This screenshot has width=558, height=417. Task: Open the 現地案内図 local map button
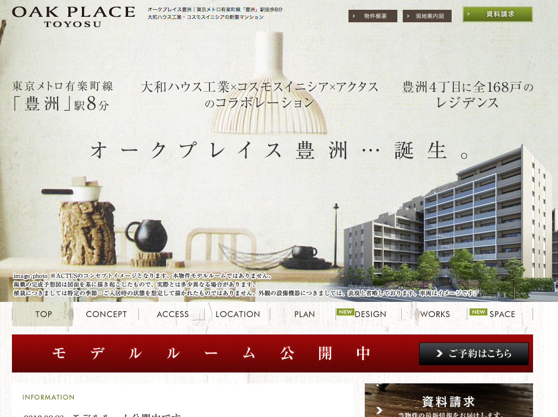coord(427,16)
